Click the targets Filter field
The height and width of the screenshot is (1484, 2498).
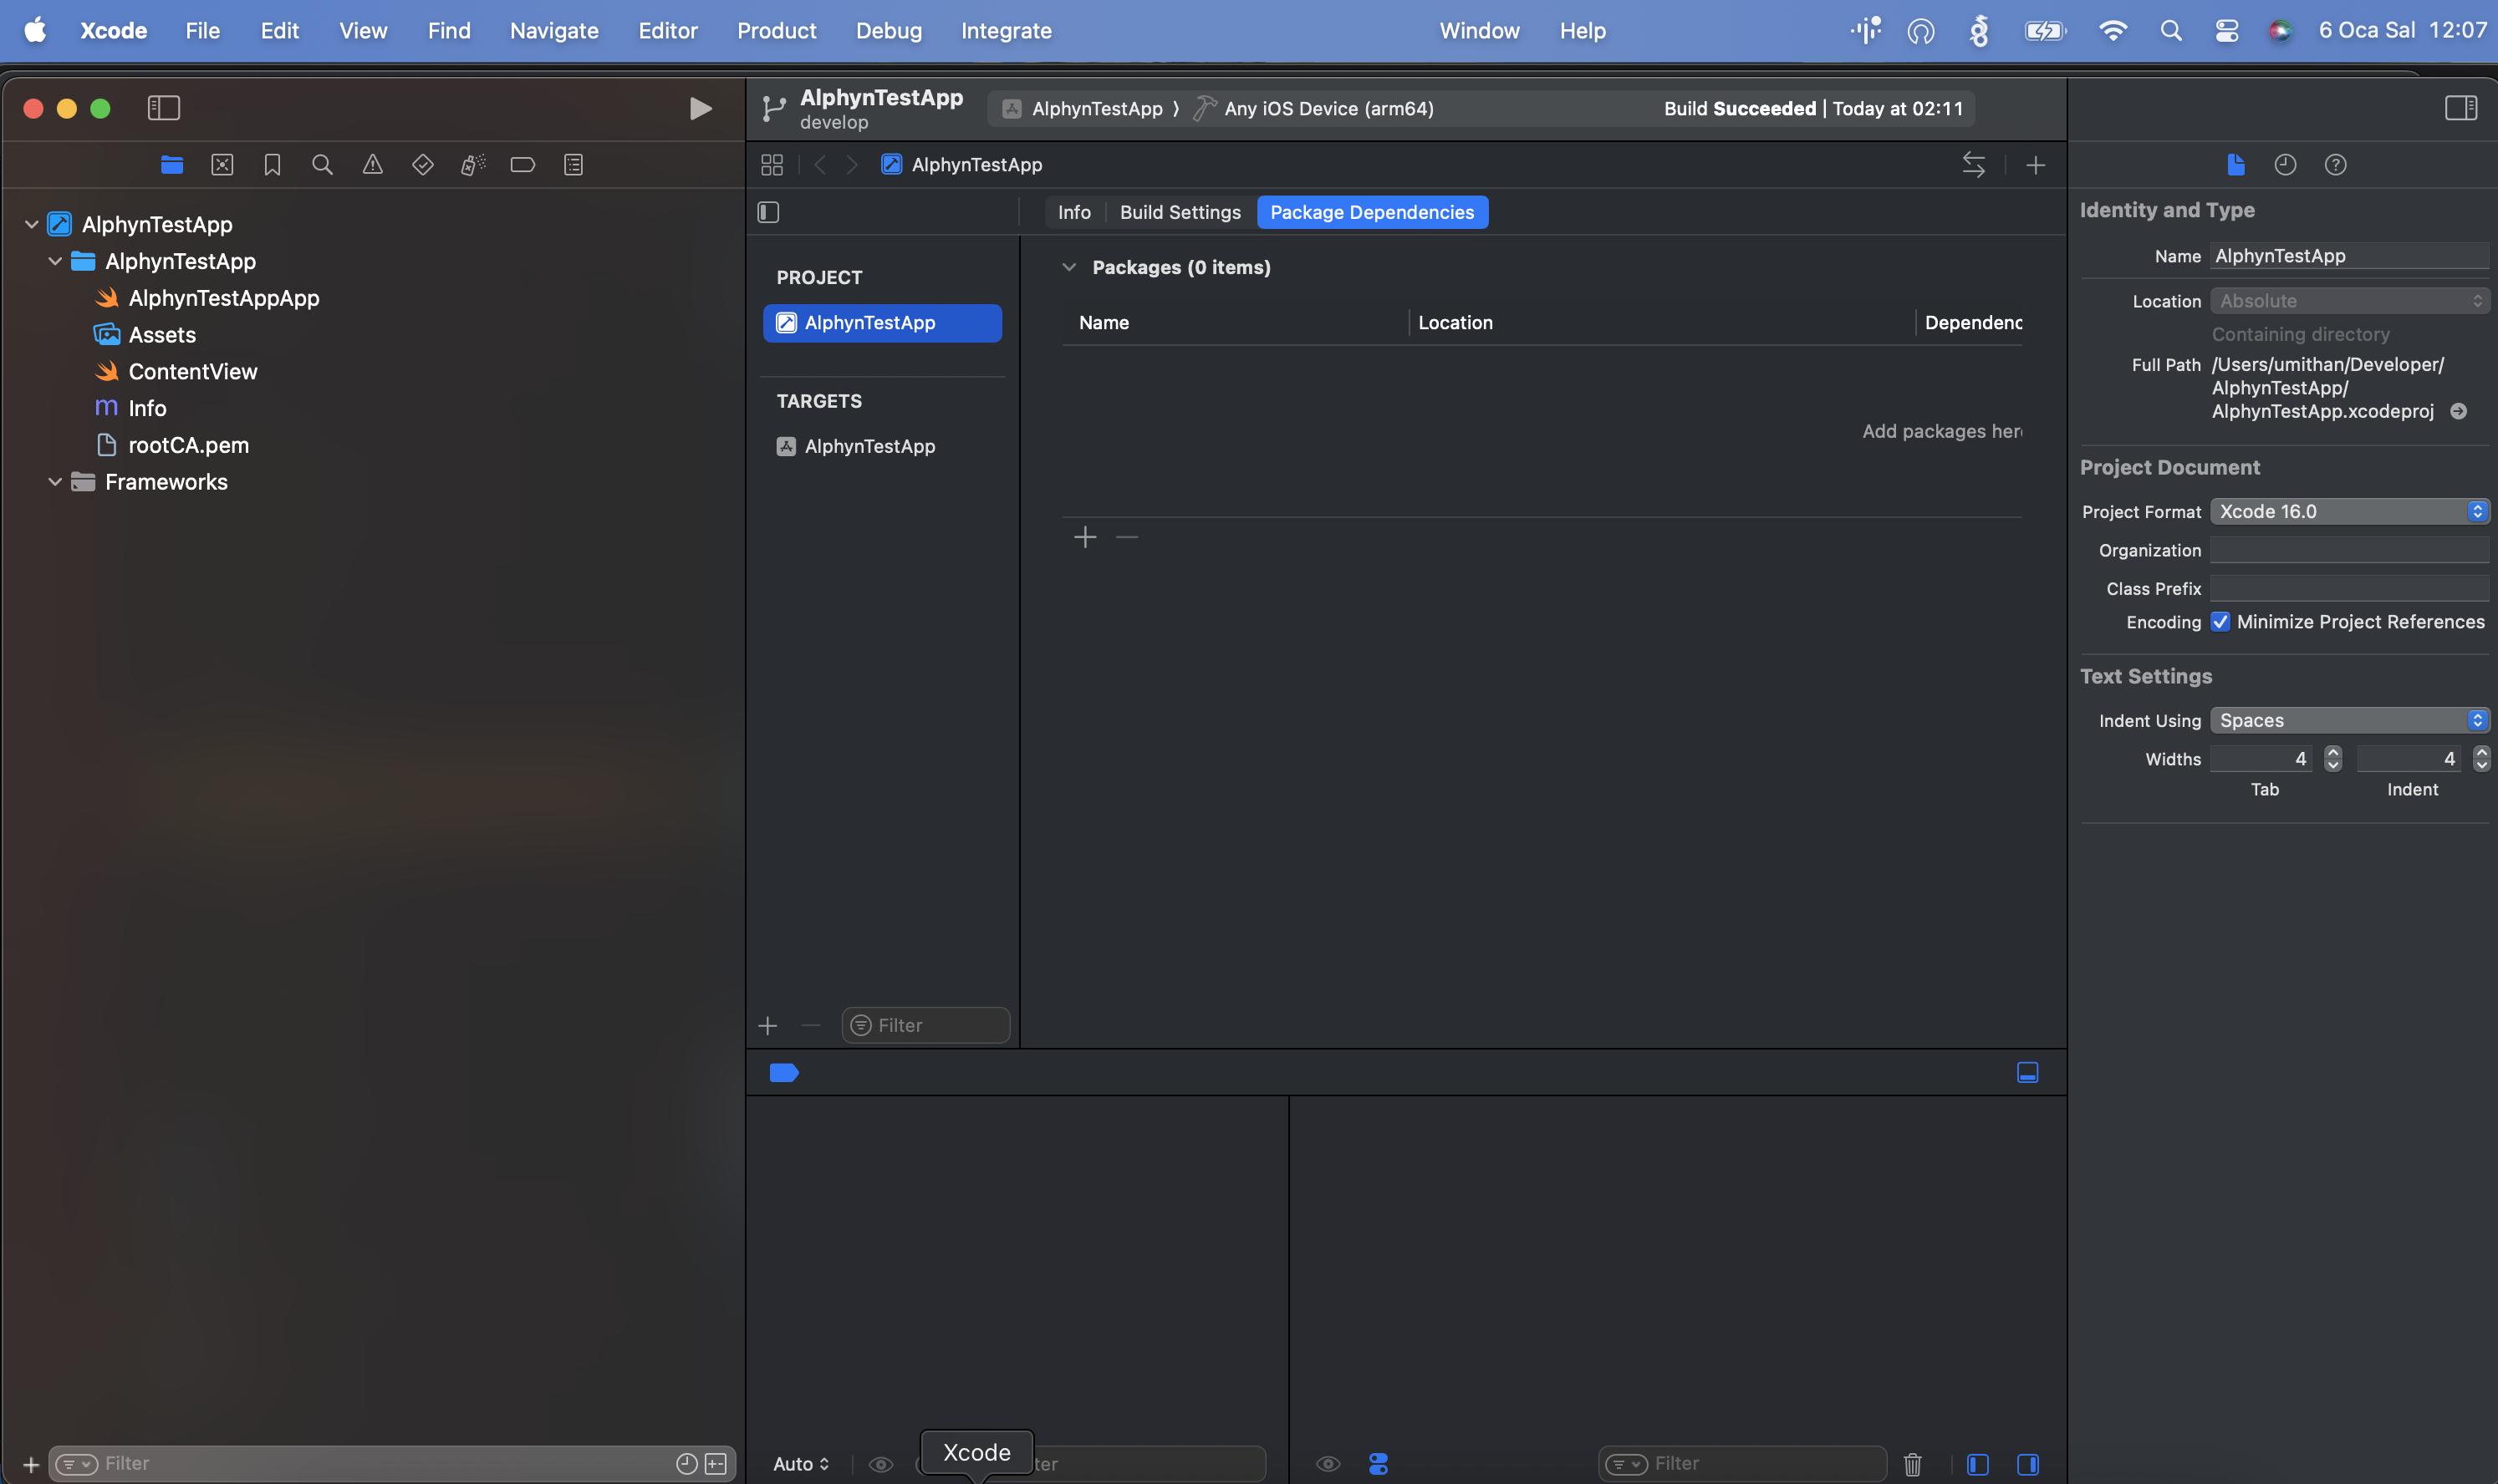tap(925, 1026)
